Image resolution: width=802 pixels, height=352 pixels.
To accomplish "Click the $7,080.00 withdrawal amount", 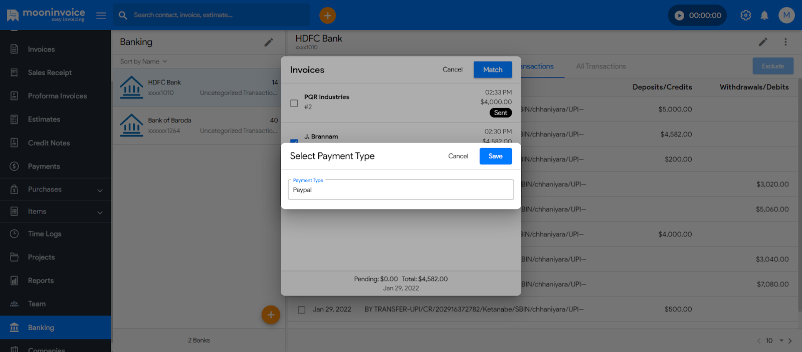I will click(772, 284).
